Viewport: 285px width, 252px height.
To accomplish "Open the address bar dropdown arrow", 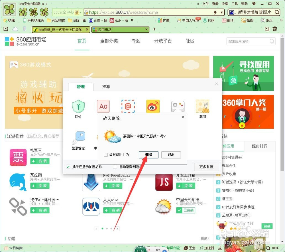I will pyautogui.click(x=222, y=12).
